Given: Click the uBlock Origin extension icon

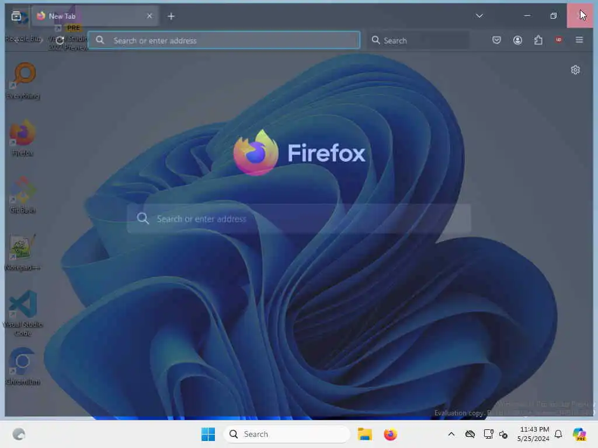Looking at the screenshot, I should [x=558, y=40].
